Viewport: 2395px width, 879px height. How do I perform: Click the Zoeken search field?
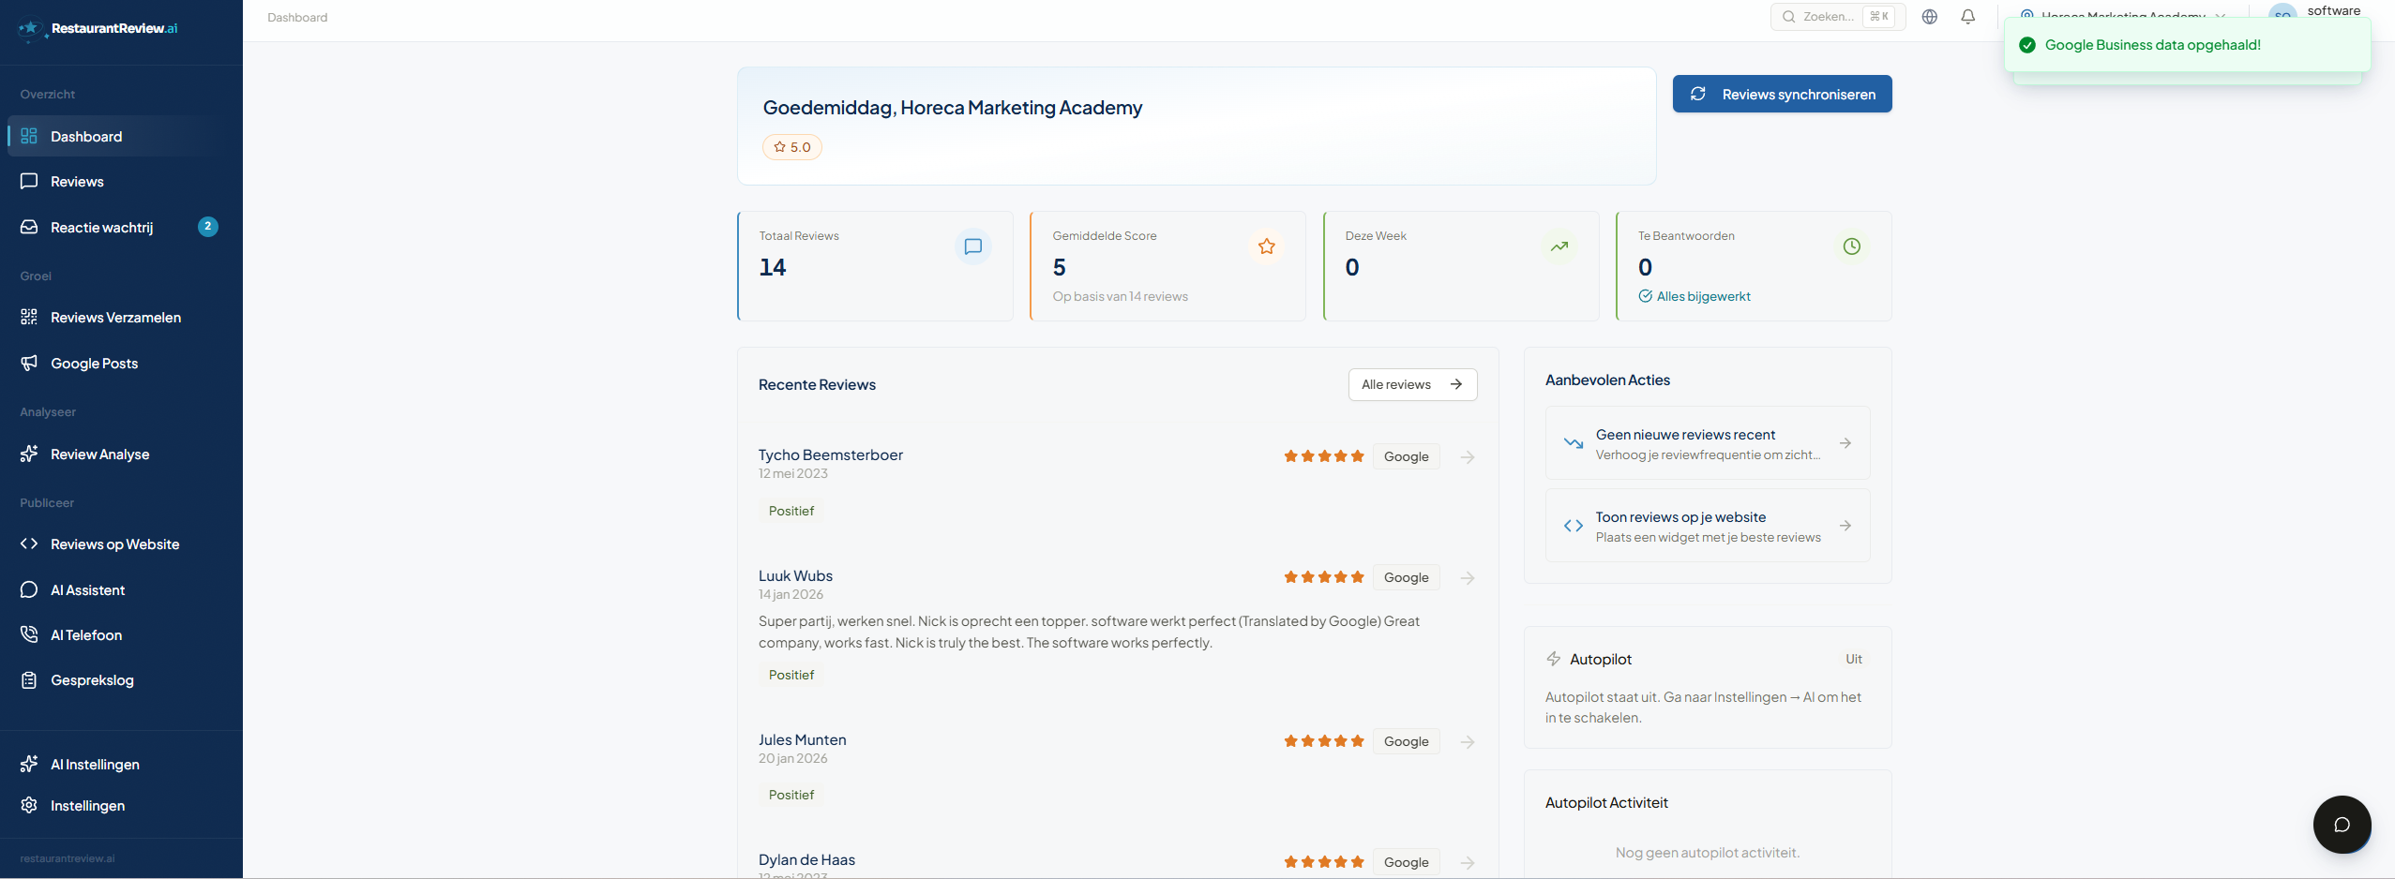pyautogui.click(x=1833, y=16)
